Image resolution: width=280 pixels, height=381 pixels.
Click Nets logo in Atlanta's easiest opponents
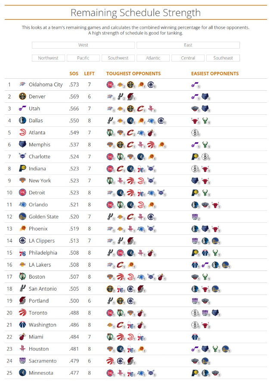195,133
